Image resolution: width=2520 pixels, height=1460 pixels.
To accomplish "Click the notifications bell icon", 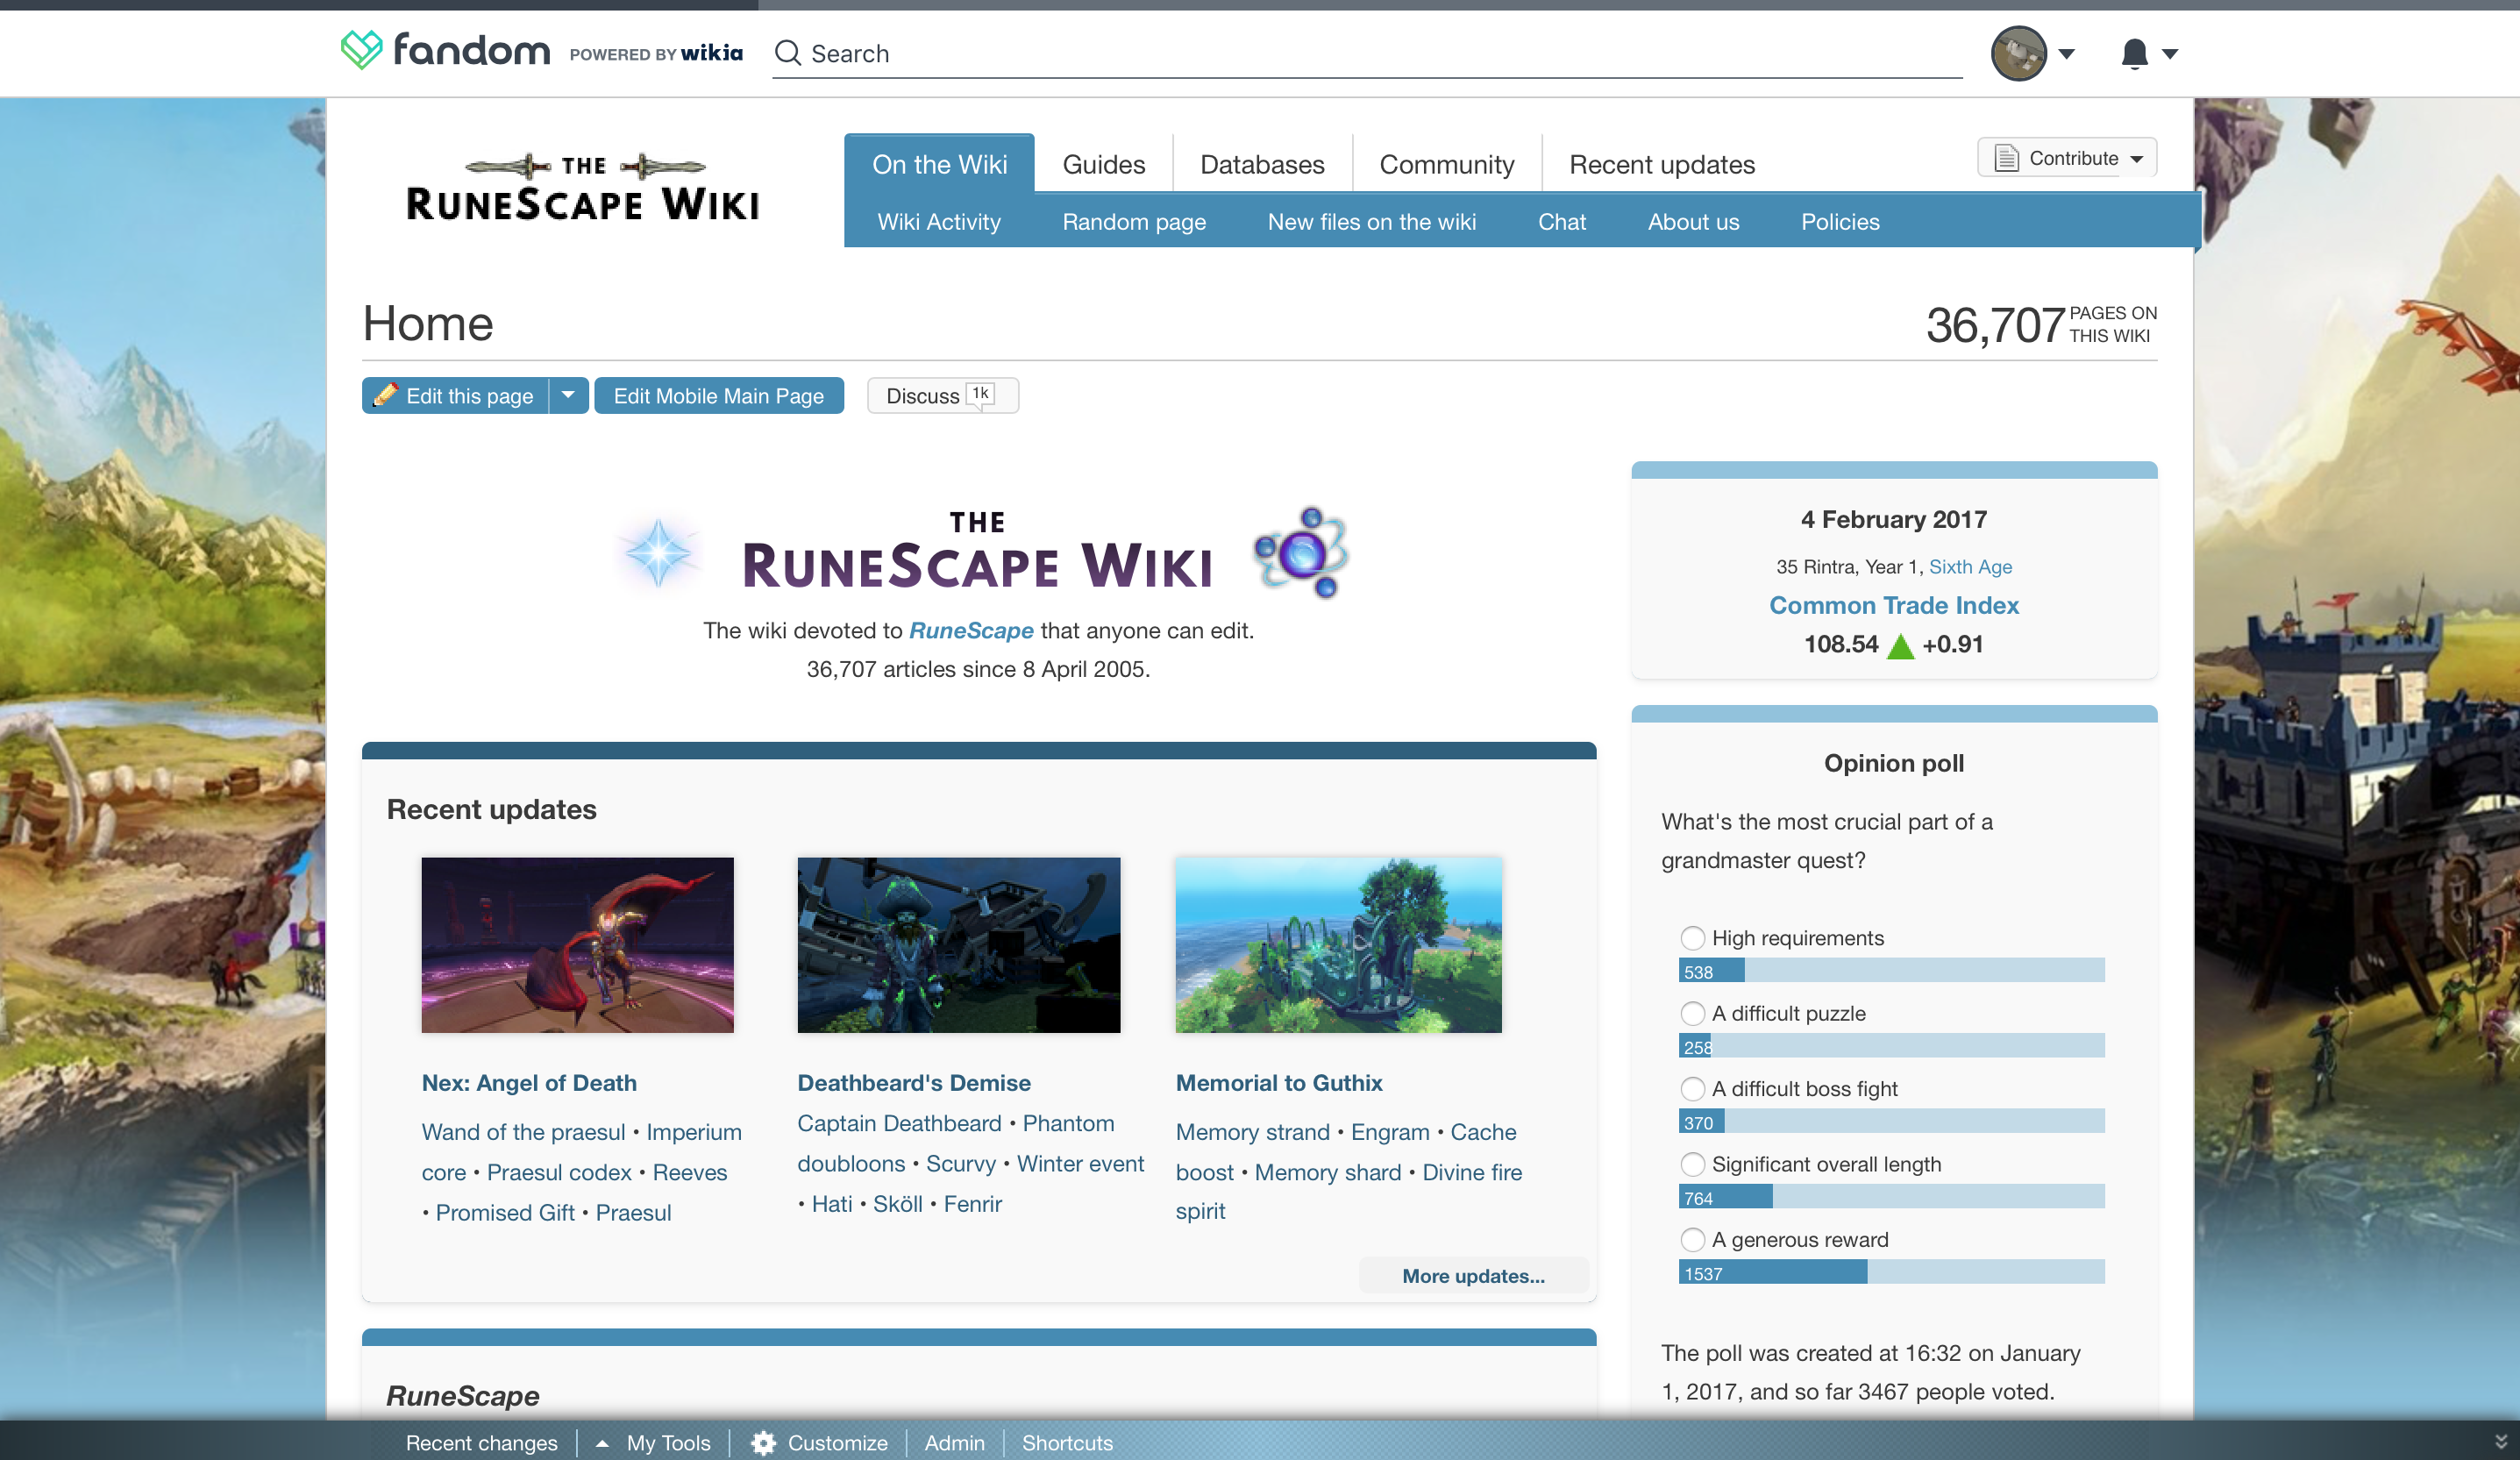I will point(2134,53).
